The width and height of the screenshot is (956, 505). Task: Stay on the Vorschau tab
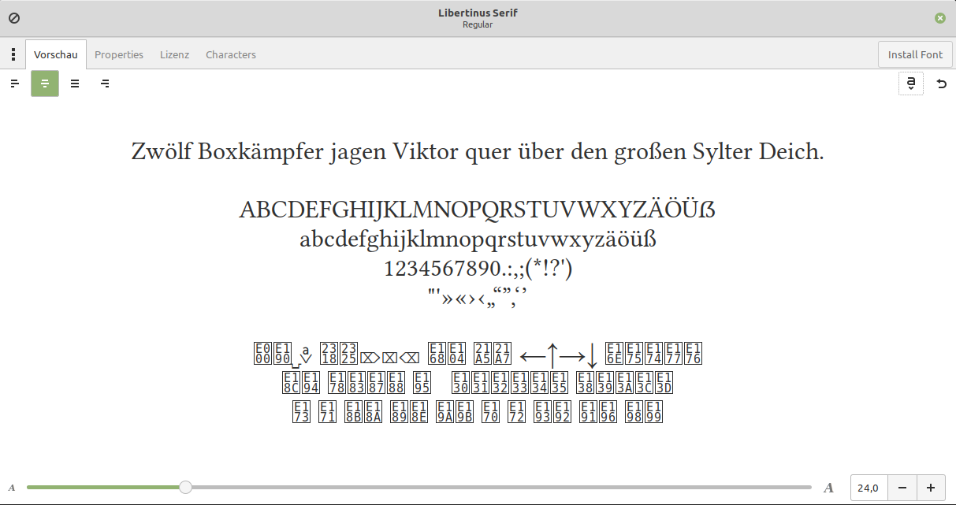(56, 54)
